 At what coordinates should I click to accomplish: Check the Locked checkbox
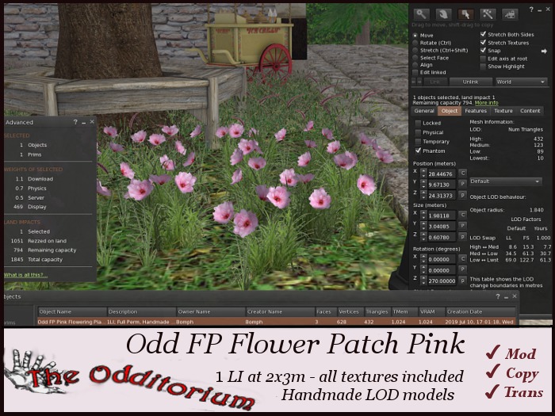pos(418,123)
